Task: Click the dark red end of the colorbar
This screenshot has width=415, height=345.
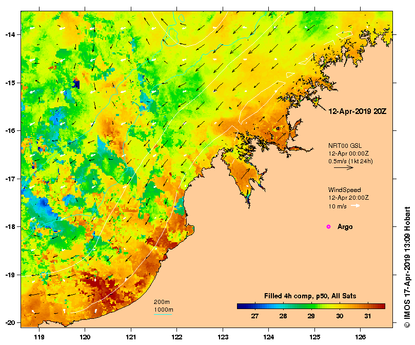Action: tap(382, 306)
